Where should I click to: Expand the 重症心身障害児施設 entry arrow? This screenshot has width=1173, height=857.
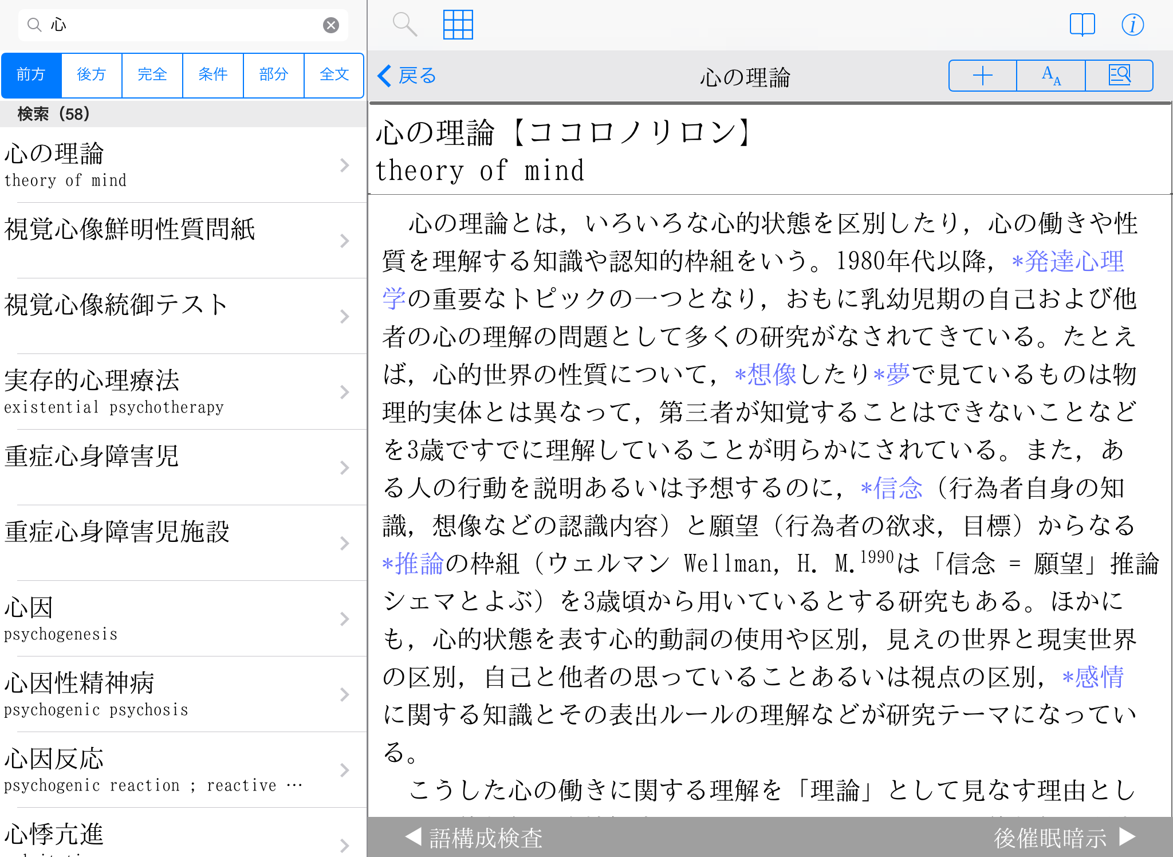click(x=344, y=543)
